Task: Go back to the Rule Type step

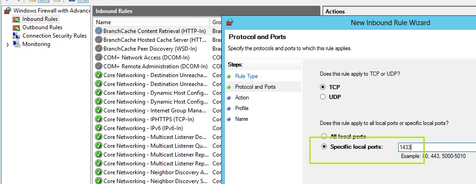Action: coord(246,76)
